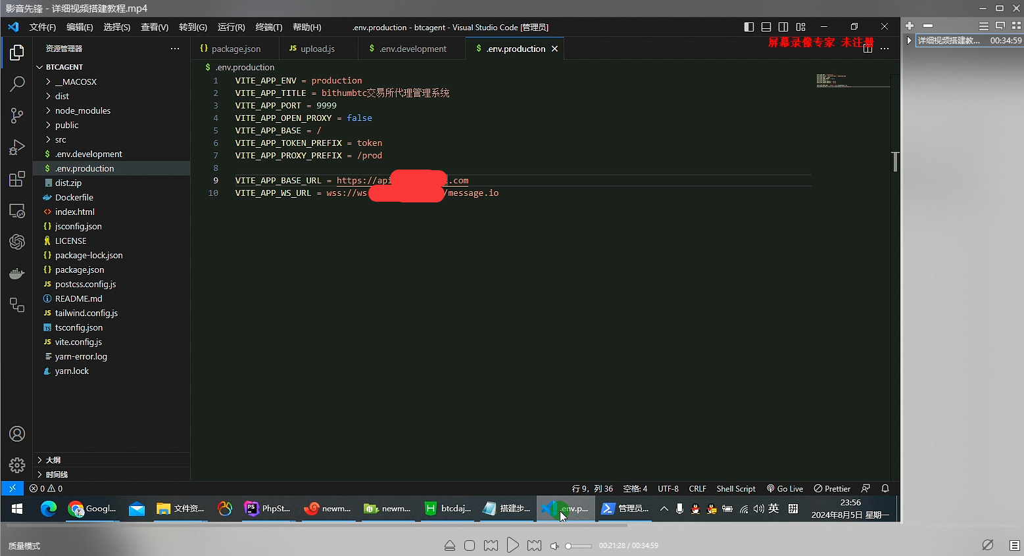Viewport: 1024px width, 556px height.
Task: Open the 编辑(E) menu
Action: coord(80,27)
